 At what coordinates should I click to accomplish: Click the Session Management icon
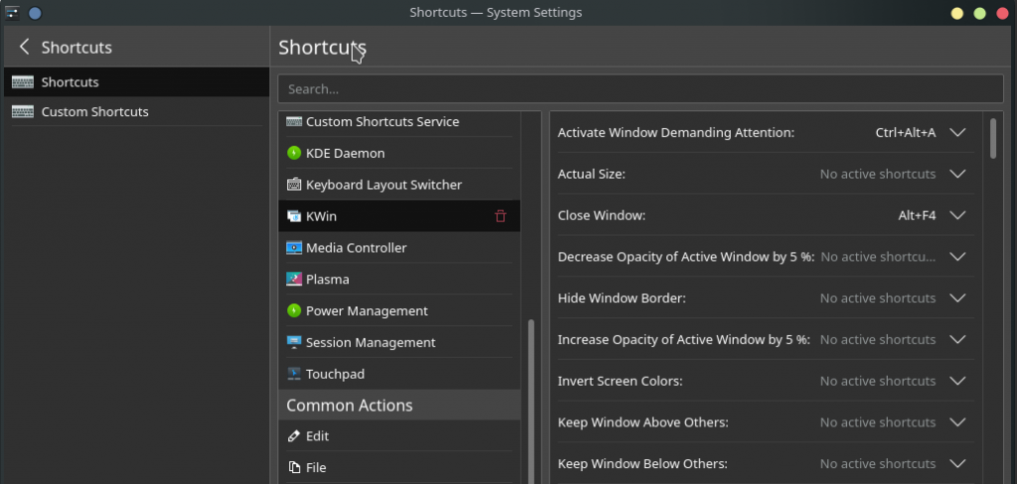(x=294, y=342)
